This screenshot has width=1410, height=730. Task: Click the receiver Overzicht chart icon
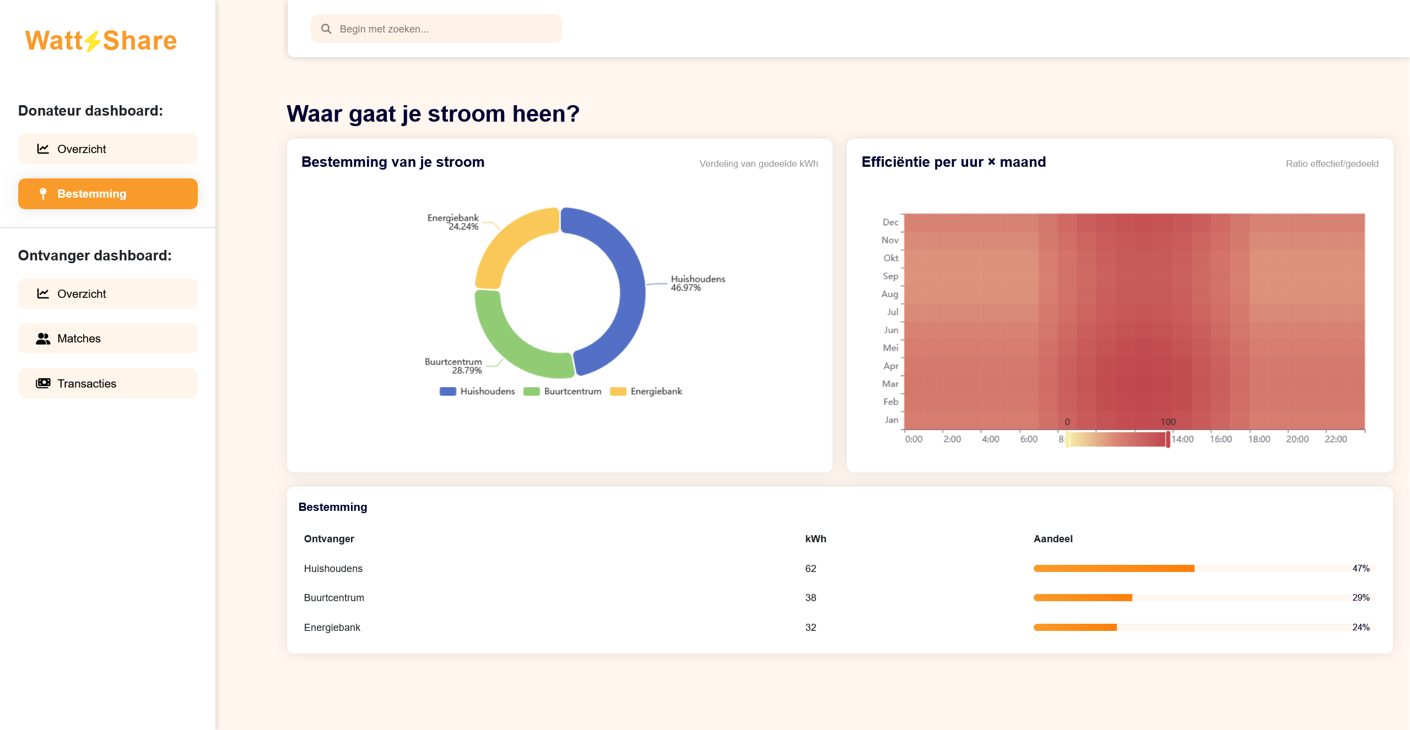tap(43, 293)
